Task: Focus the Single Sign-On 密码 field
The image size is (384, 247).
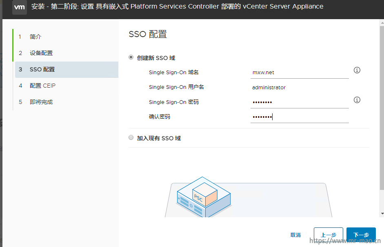Action: 300,102
